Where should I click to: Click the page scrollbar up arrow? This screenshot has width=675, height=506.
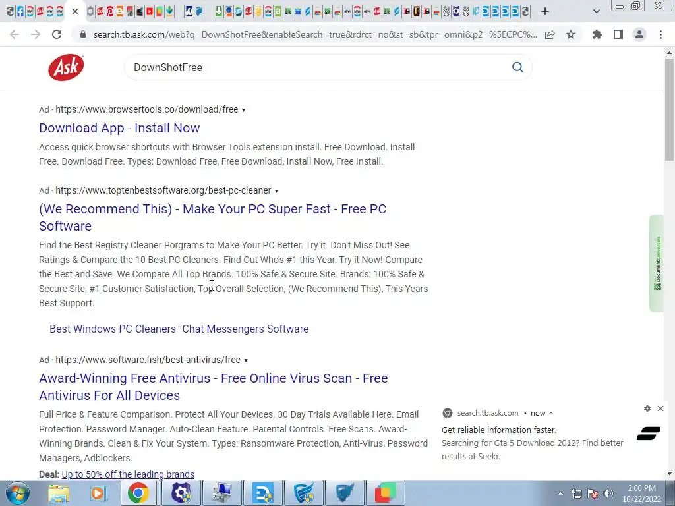pos(670,53)
